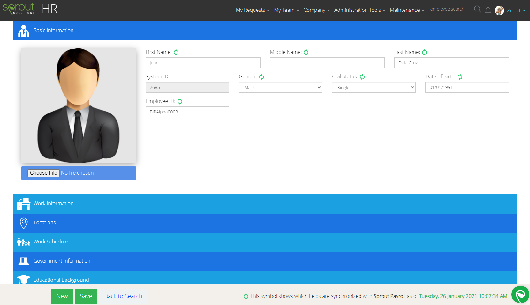
Task: Click the Sprout Solutions HR logo
Action: click(x=31, y=9)
